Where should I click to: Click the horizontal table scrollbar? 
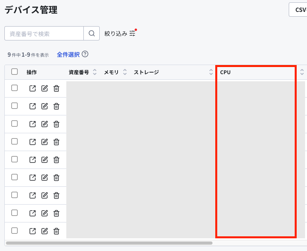[x=109, y=243]
